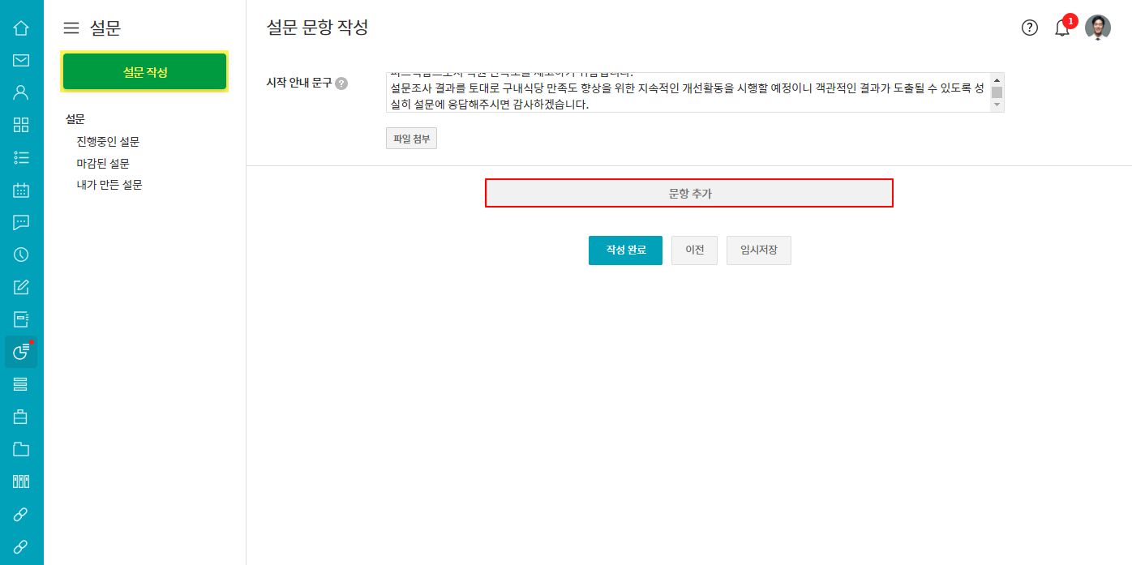Viewport: 1132px width, 565px height.
Task: Select 마감된 설문 in the side menu
Action: tap(103, 164)
